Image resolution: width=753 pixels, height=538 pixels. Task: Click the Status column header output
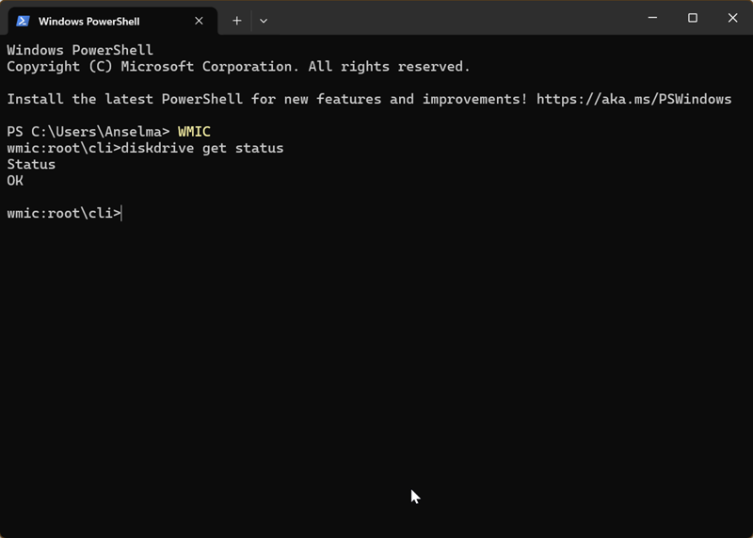pos(31,164)
